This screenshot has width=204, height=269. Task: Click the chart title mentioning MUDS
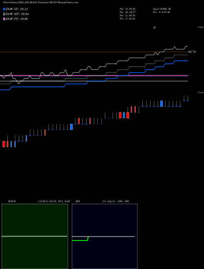(x=40, y=2)
